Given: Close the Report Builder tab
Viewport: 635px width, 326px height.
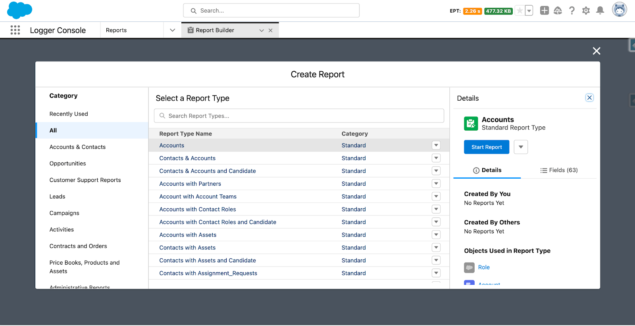Looking at the screenshot, I should coord(271,31).
